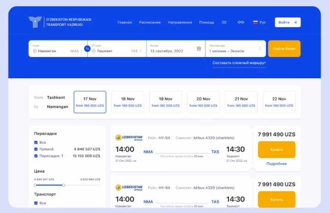
Task: Toggle the Все checkbox under Пересадки
Action: pyautogui.click(x=36, y=142)
